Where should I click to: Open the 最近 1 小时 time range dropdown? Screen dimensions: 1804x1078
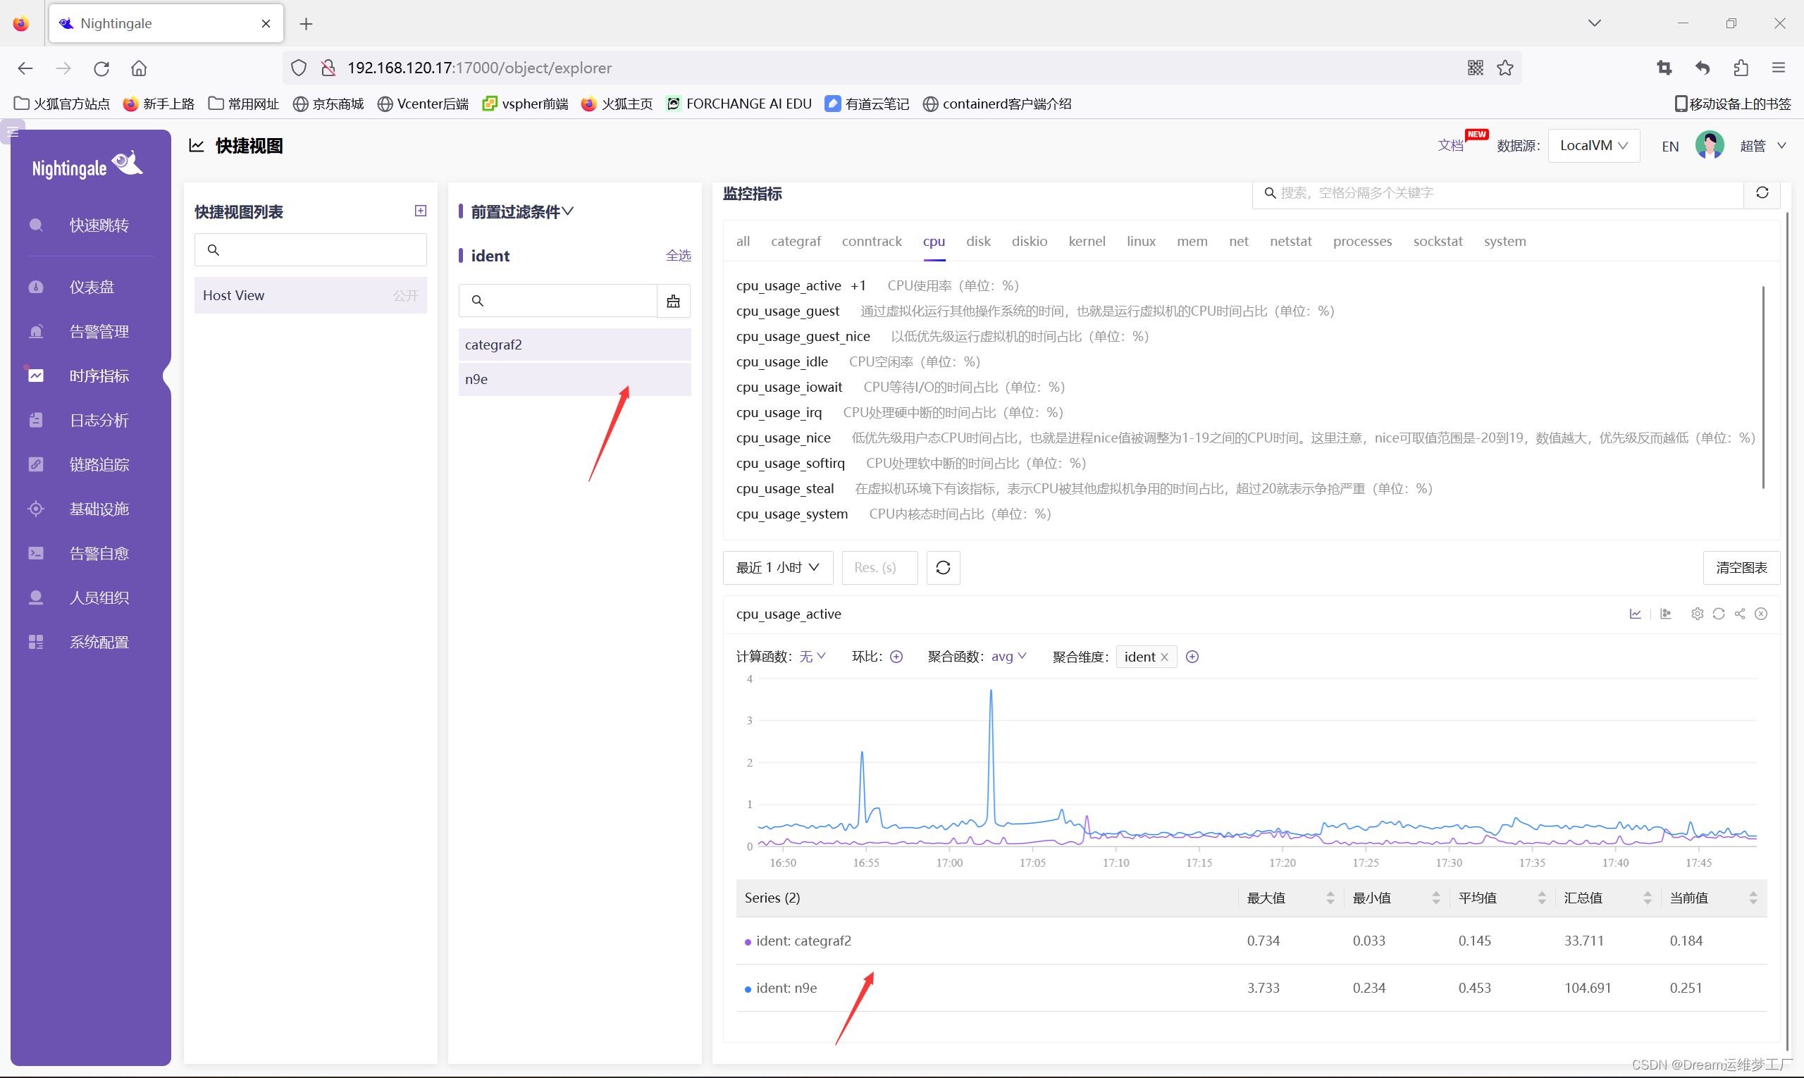click(x=777, y=567)
